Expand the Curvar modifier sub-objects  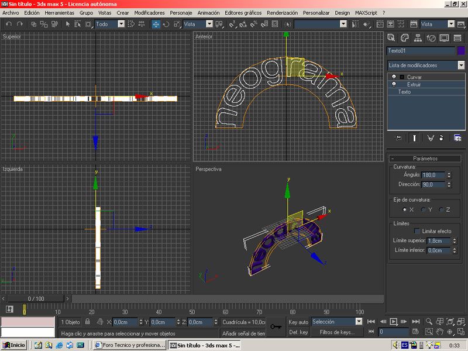pos(402,77)
